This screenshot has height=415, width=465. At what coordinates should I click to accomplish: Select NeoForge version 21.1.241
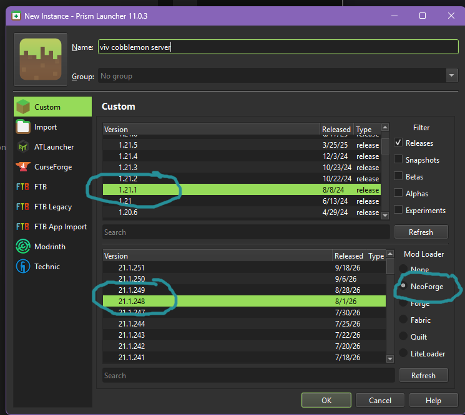245,357
